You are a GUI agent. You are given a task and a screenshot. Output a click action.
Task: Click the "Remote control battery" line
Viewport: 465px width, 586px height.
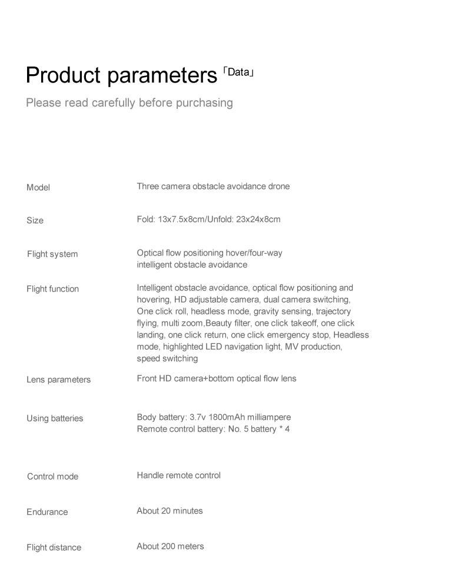(x=213, y=429)
